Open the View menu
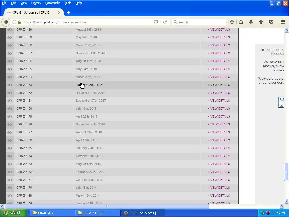 pos(24,3)
